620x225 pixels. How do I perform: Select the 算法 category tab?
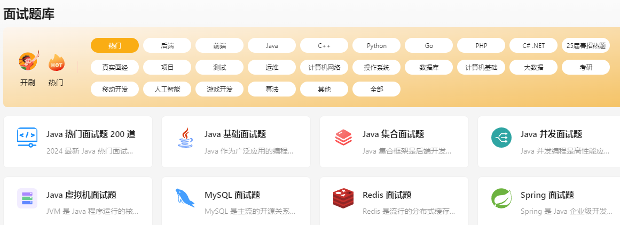pos(272,89)
